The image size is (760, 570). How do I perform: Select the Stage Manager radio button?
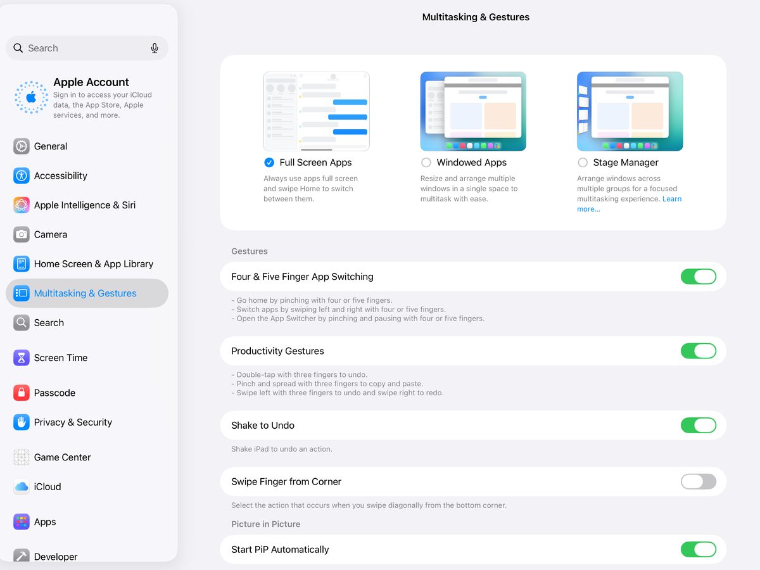[583, 163]
